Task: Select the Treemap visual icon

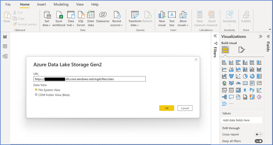Action: tap(259, 76)
